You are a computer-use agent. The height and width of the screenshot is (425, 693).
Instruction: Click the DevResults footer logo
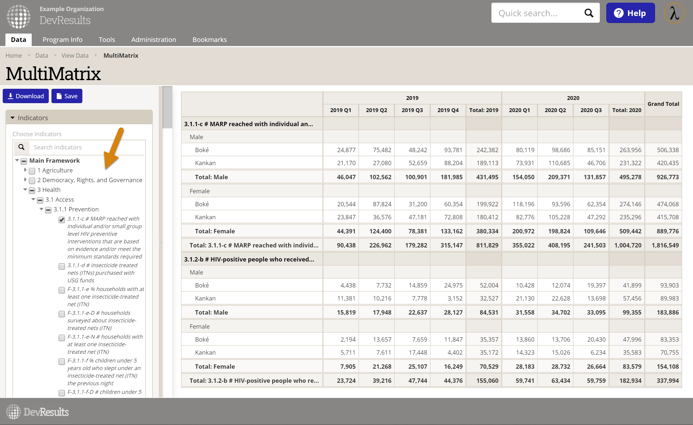pyautogui.click(x=37, y=412)
